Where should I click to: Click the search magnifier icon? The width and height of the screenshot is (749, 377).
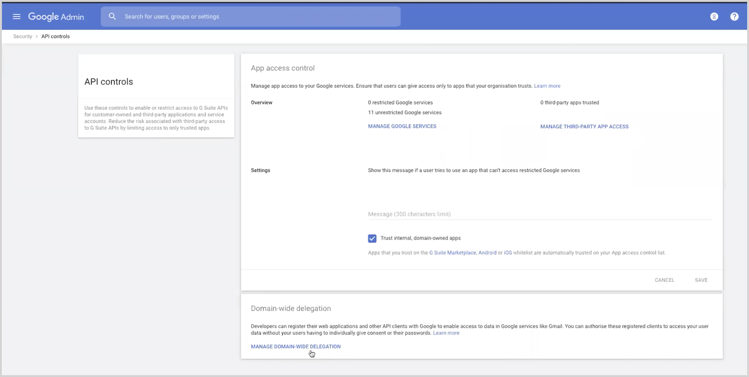[x=112, y=17]
